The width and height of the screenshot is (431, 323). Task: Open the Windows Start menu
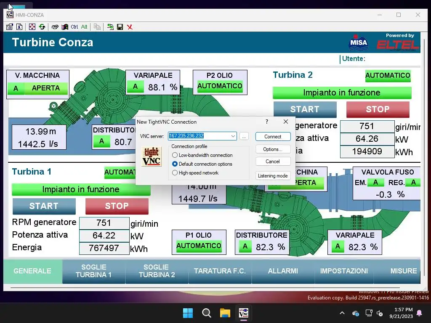188,313
